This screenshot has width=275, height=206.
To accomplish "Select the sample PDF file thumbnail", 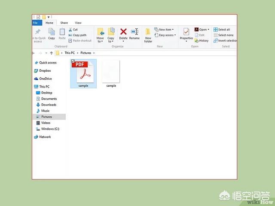I will click(x=83, y=74).
